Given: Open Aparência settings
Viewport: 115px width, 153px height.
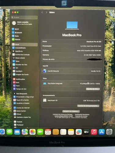Looking at the screenshot, I should pyautogui.click(x=17, y=51).
